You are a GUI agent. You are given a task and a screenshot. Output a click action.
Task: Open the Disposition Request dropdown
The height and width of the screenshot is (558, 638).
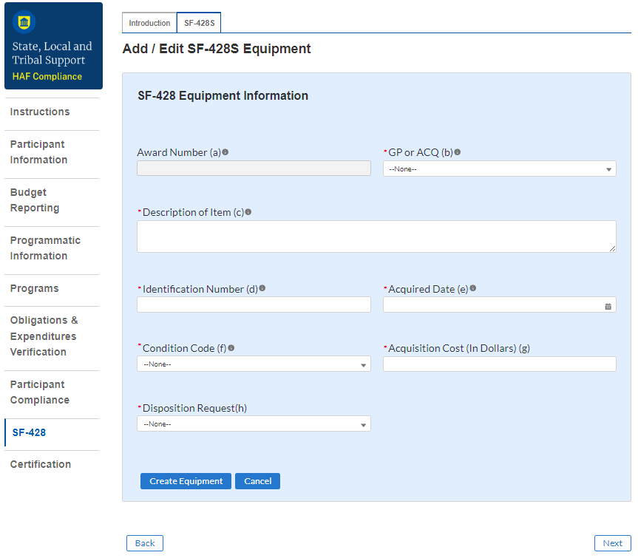pos(254,424)
